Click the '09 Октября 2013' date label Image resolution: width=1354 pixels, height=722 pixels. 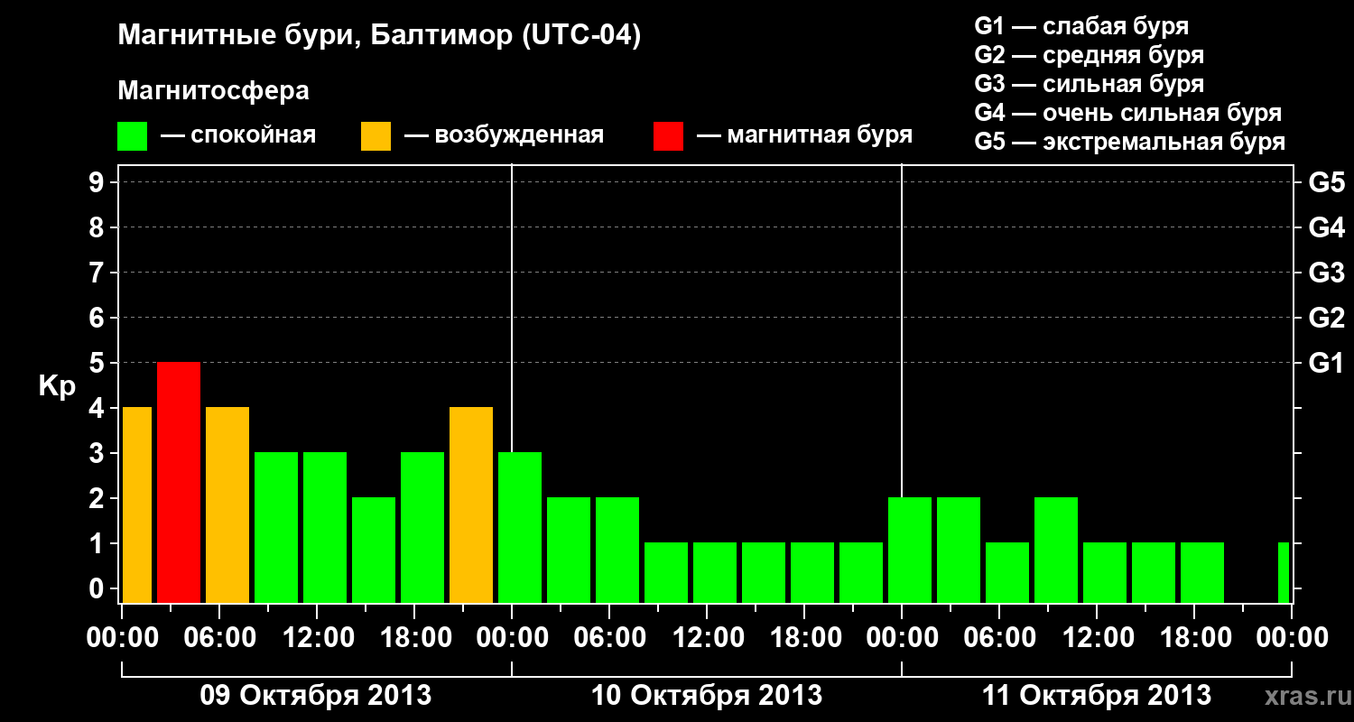click(x=315, y=695)
